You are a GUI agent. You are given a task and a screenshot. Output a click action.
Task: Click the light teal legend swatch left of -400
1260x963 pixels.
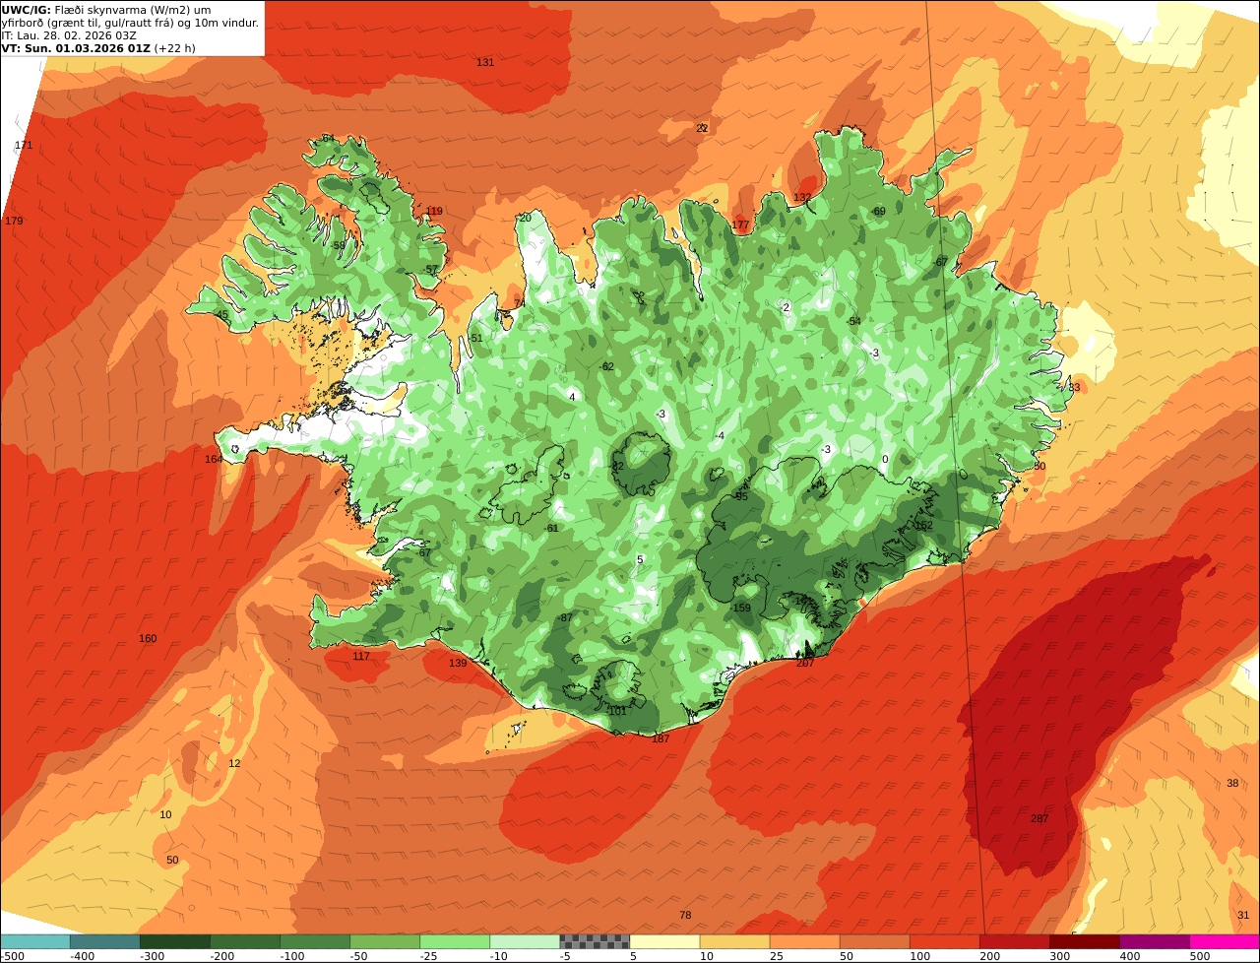[x=34, y=942]
